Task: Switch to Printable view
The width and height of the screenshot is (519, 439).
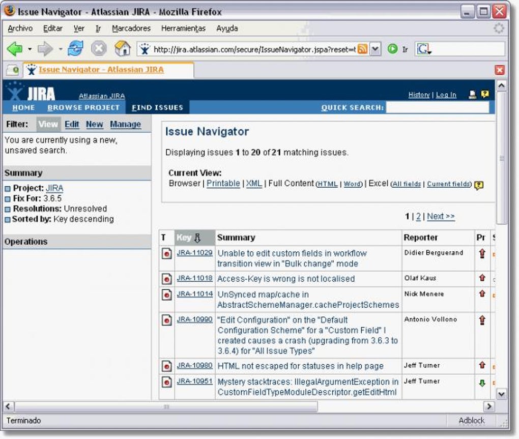Action: [x=223, y=183]
